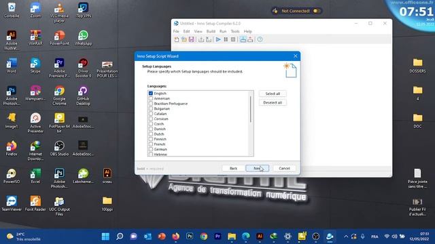Uncheck the English language checkbox
This screenshot has height=244, width=435.
tap(151, 94)
